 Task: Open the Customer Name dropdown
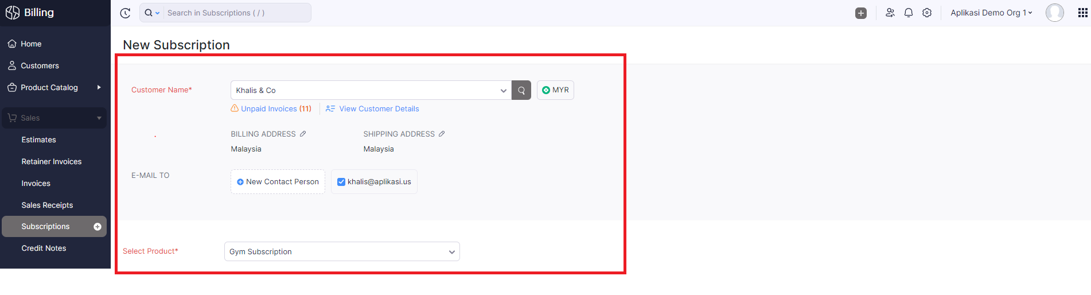371,90
